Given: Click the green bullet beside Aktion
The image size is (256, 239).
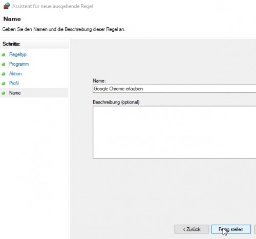Looking at the screenshot, I should (4, 74).
